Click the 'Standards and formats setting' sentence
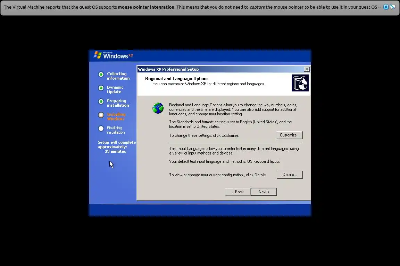Viewport: 400px width, 266px height. [x=230, y=124]
